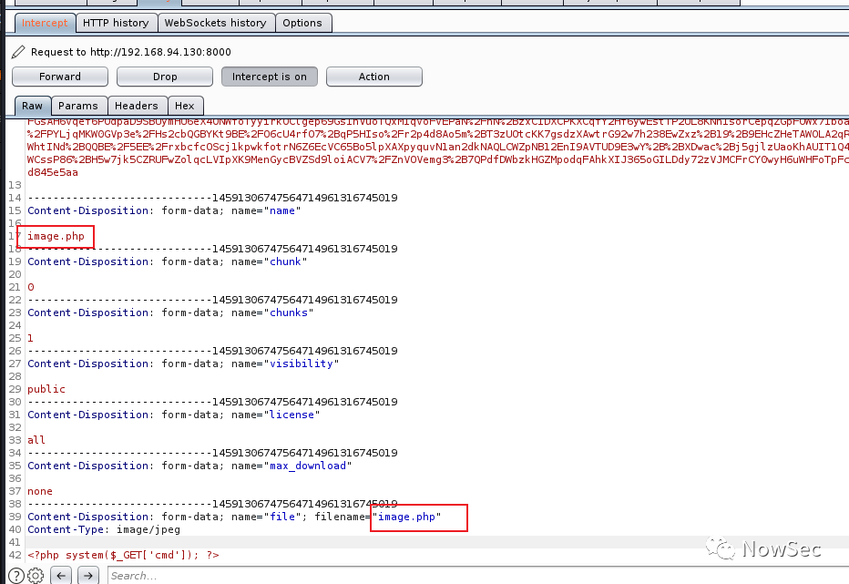The image size is (849, 584).
Task: Click the filename "image.php" on line 39
Action: [406, 517]
